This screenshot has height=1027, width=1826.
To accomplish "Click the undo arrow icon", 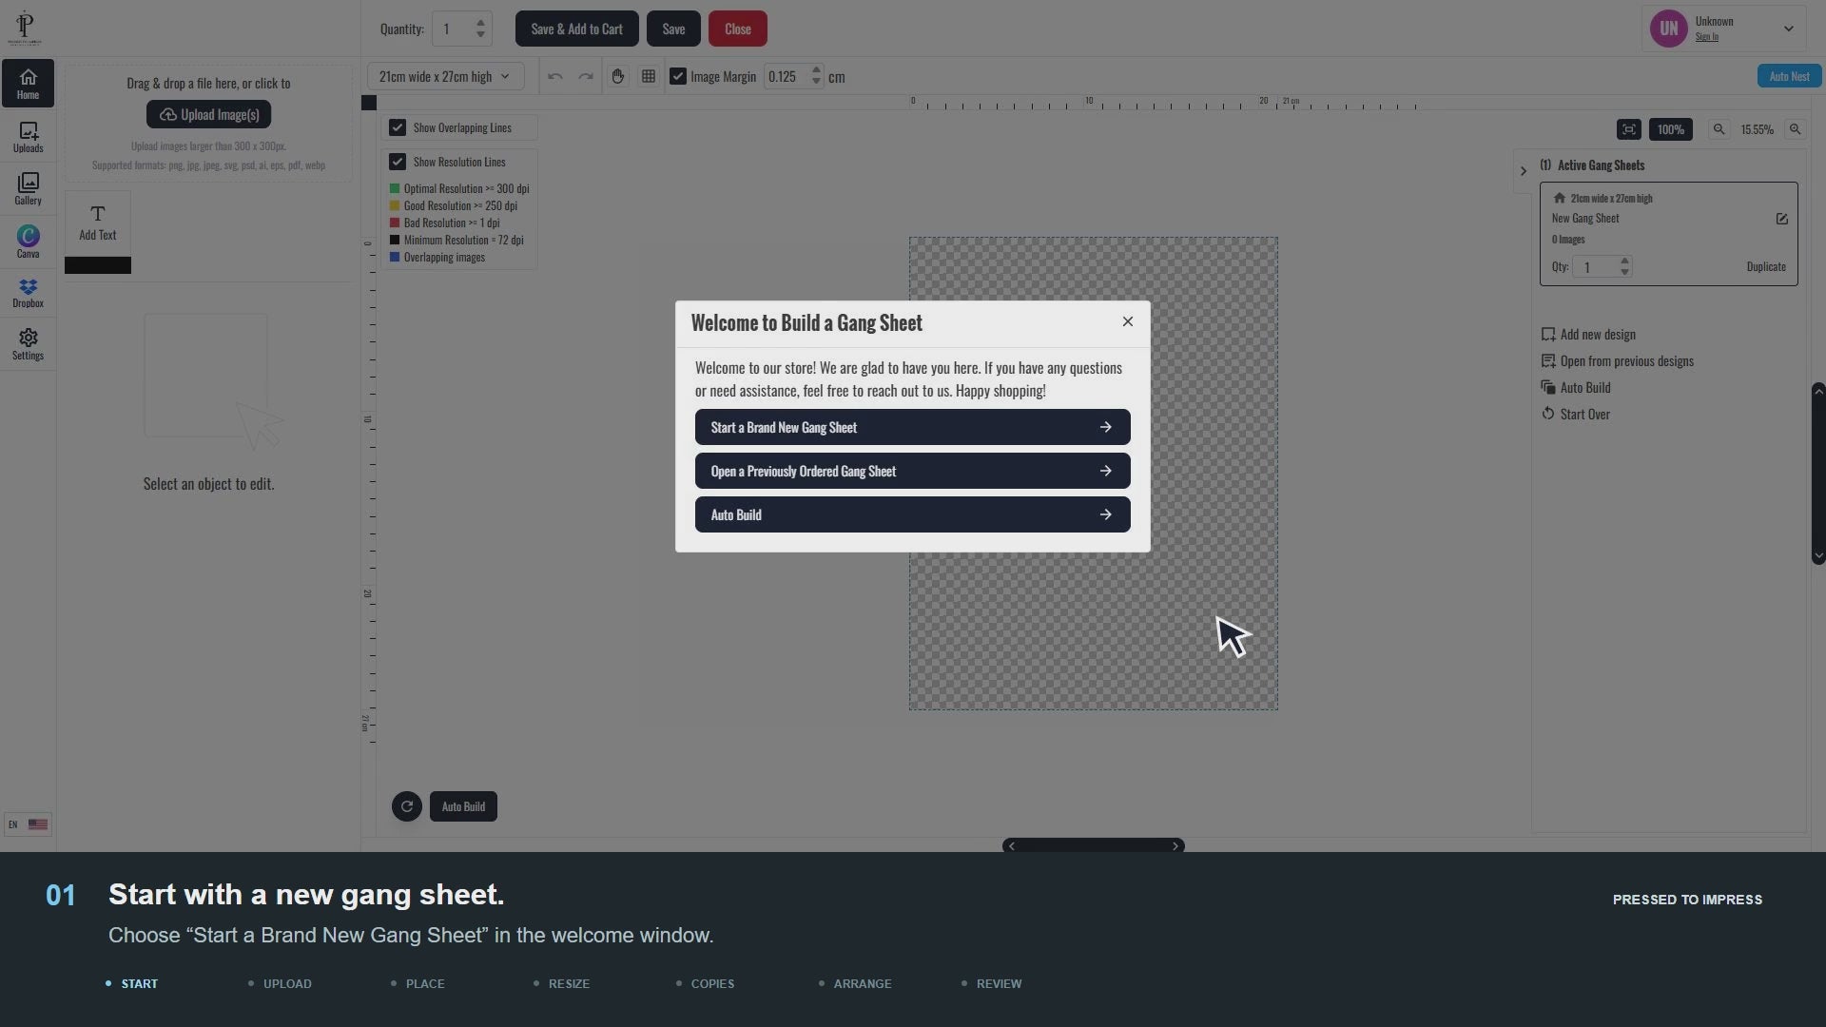I will [x=555, y=76].
